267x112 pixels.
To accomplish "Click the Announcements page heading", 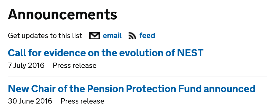I will coord(62,14).
